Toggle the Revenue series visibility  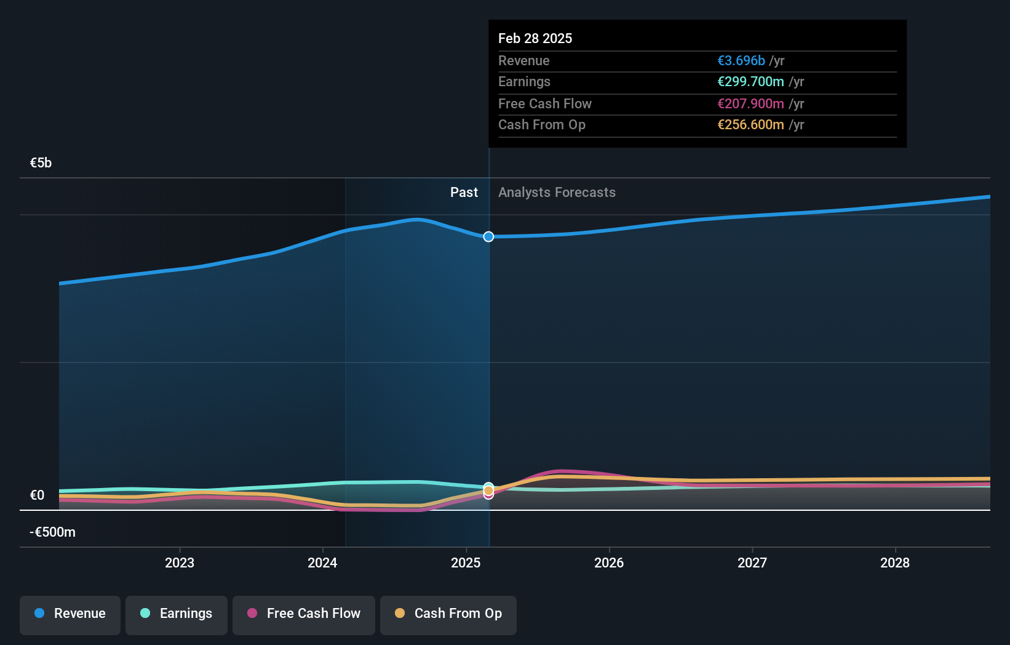coord(70,615)
